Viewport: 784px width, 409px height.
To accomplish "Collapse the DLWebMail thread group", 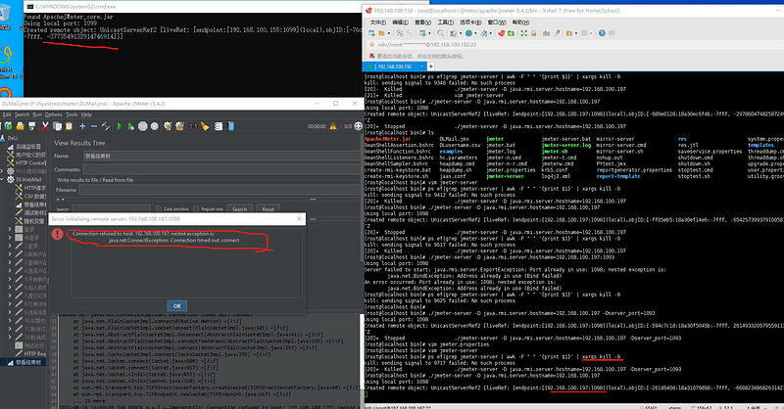I will (x=3, y=179).
